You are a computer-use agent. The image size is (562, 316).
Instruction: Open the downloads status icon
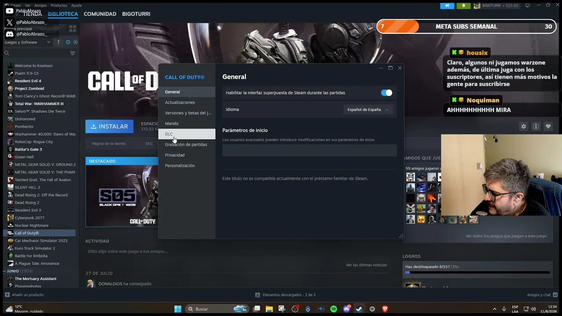pyautogui.click(x=258, y=295)
